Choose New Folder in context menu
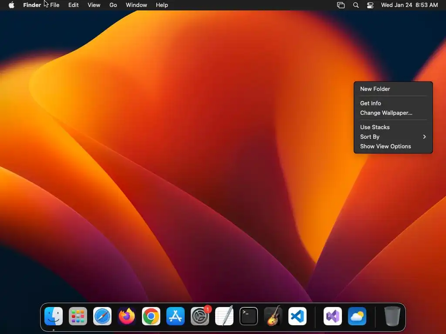 coord(393,89)
